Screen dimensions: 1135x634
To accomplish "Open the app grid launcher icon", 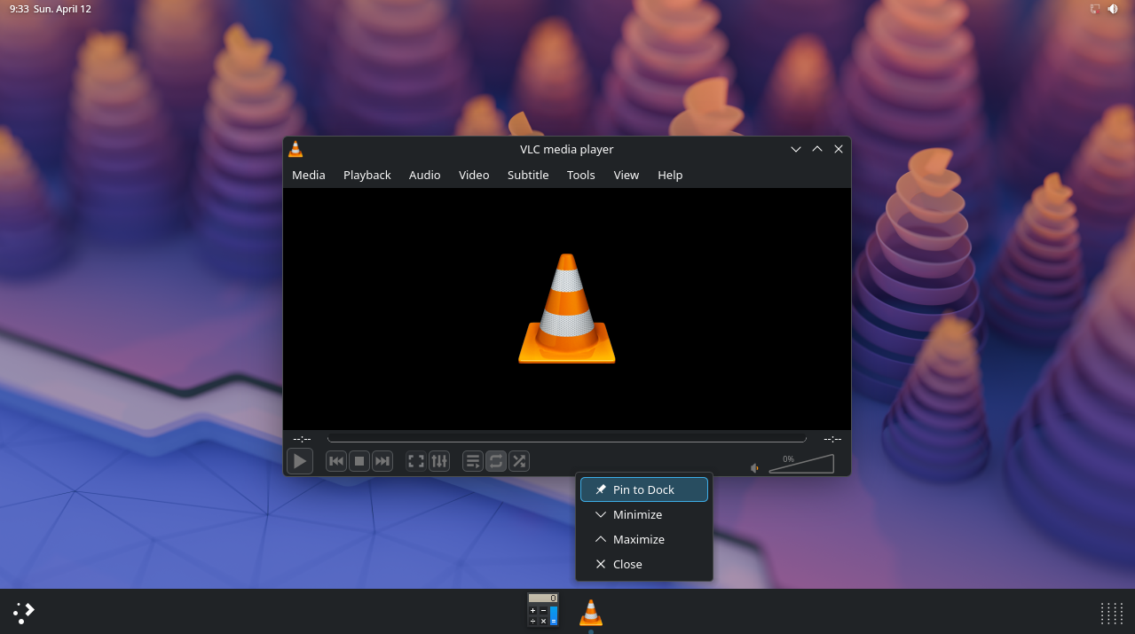I will [x=1111, y=613].
